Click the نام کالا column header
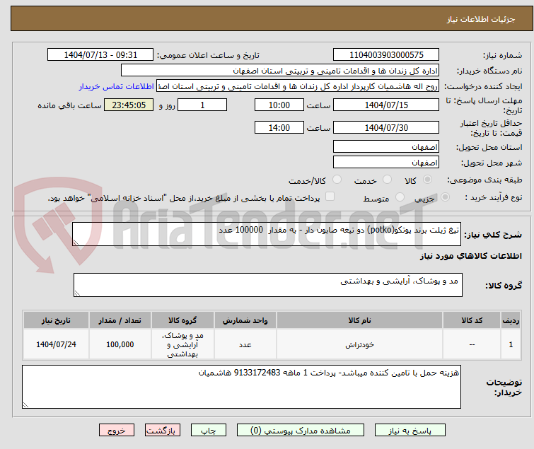 (359, 320)
